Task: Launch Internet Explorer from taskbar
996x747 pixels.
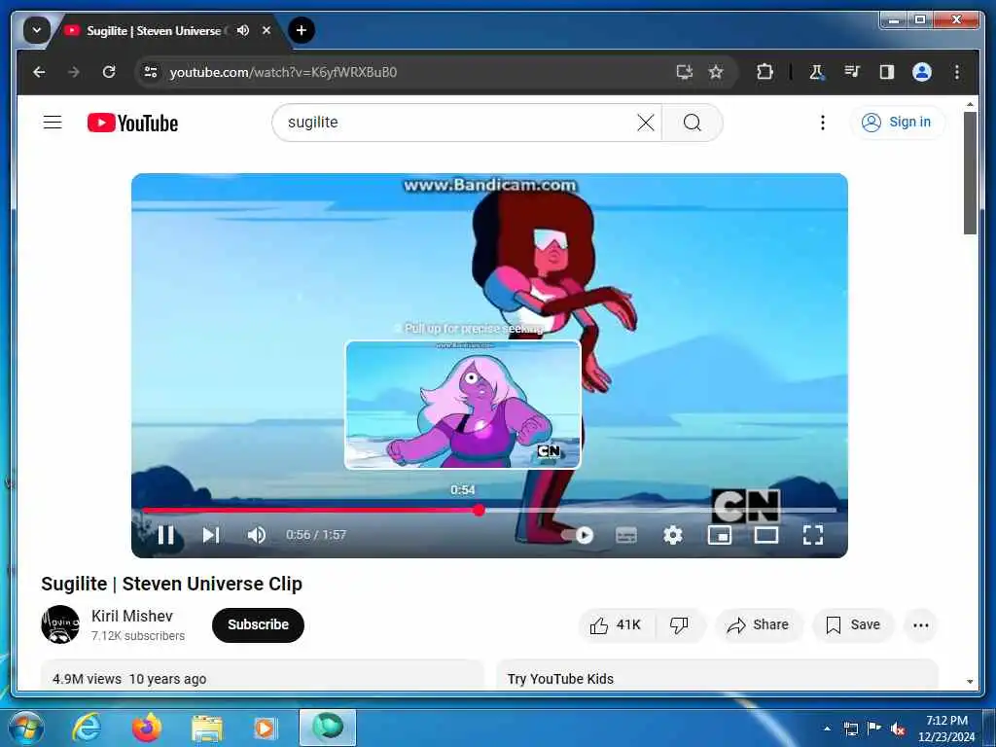Action: 87,728
